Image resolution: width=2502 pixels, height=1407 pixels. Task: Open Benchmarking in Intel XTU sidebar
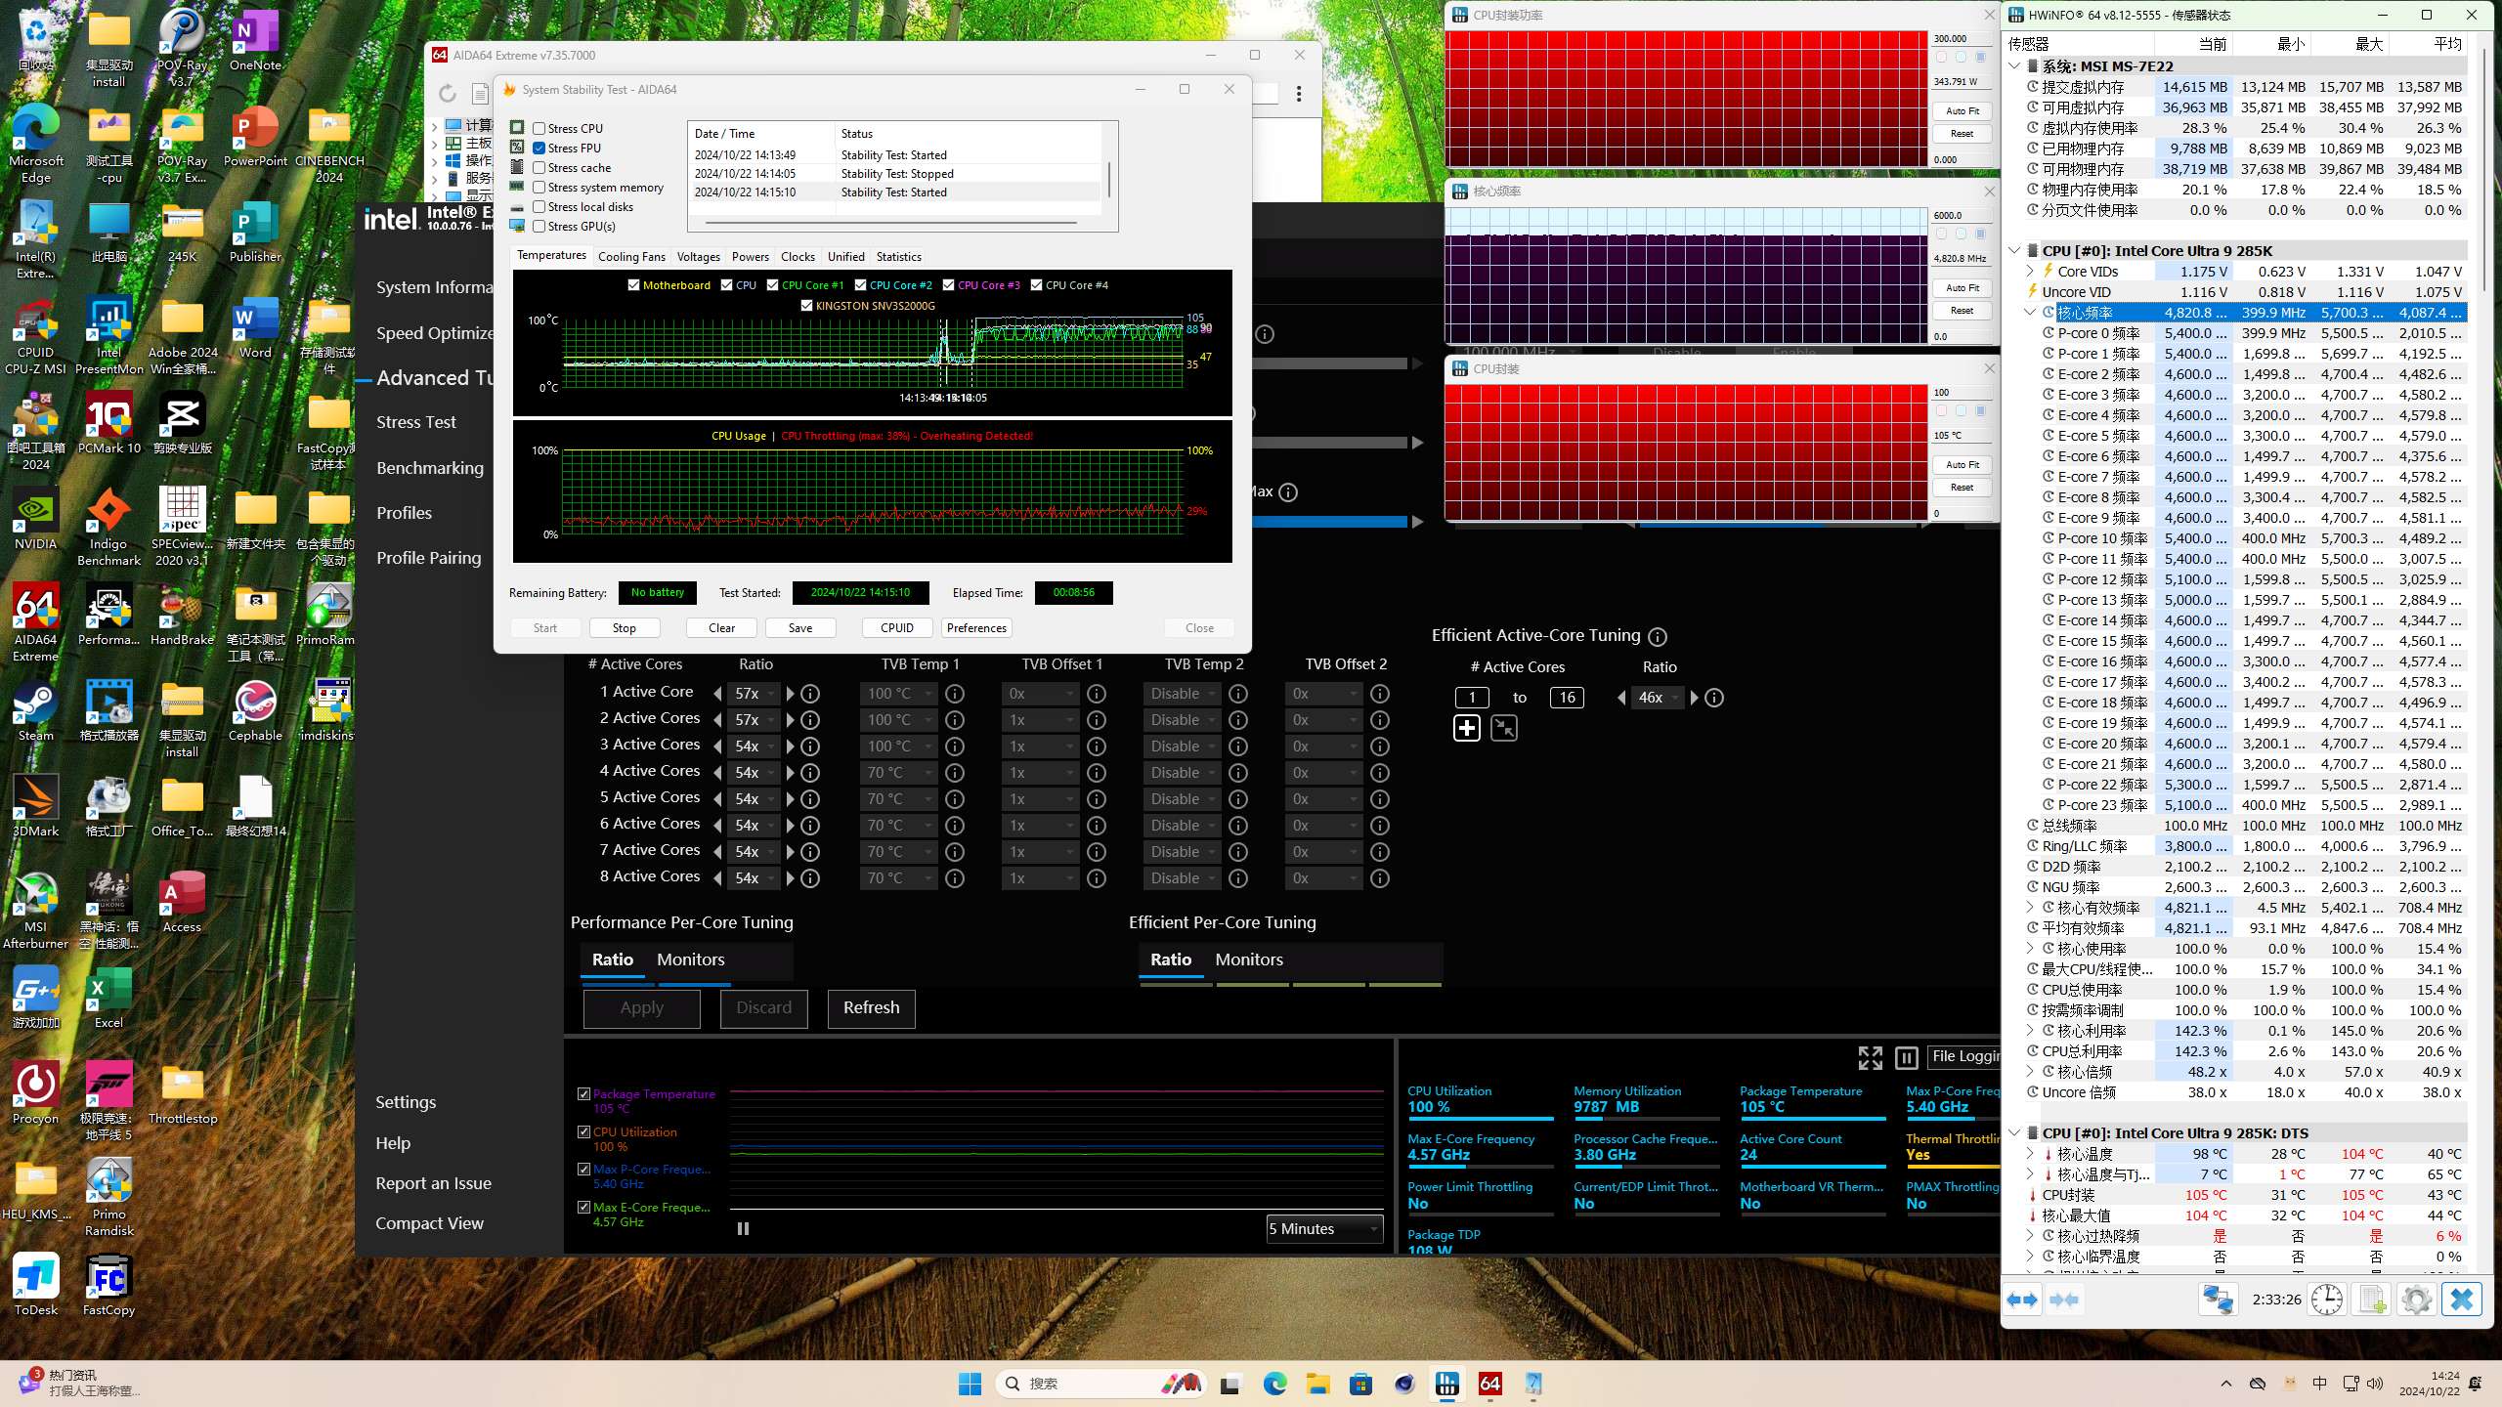[x=430, y=468]
